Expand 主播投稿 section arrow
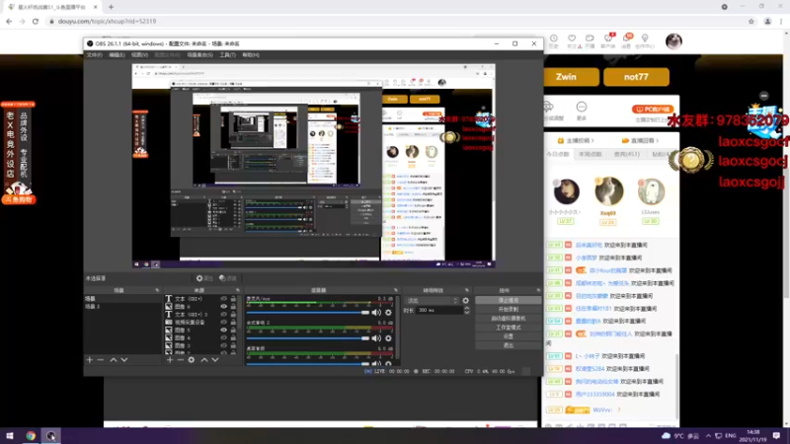The height and width of the screenshot is (444, 790). [592, 140]
